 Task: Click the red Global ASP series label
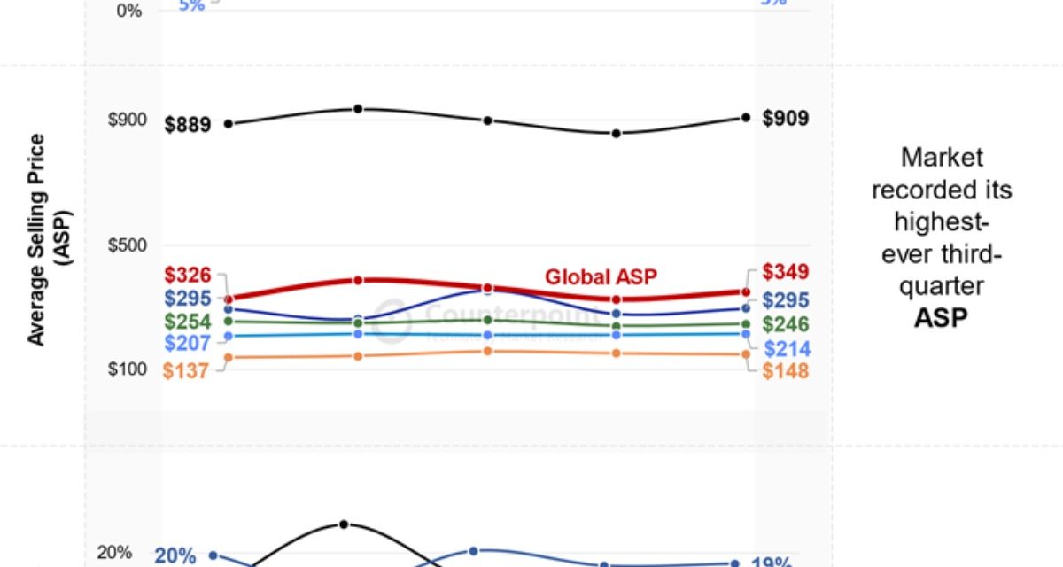(601, 276)
